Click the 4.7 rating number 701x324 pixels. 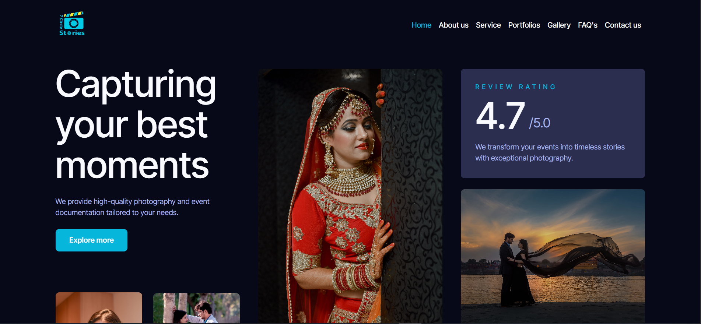pos(500,116)
